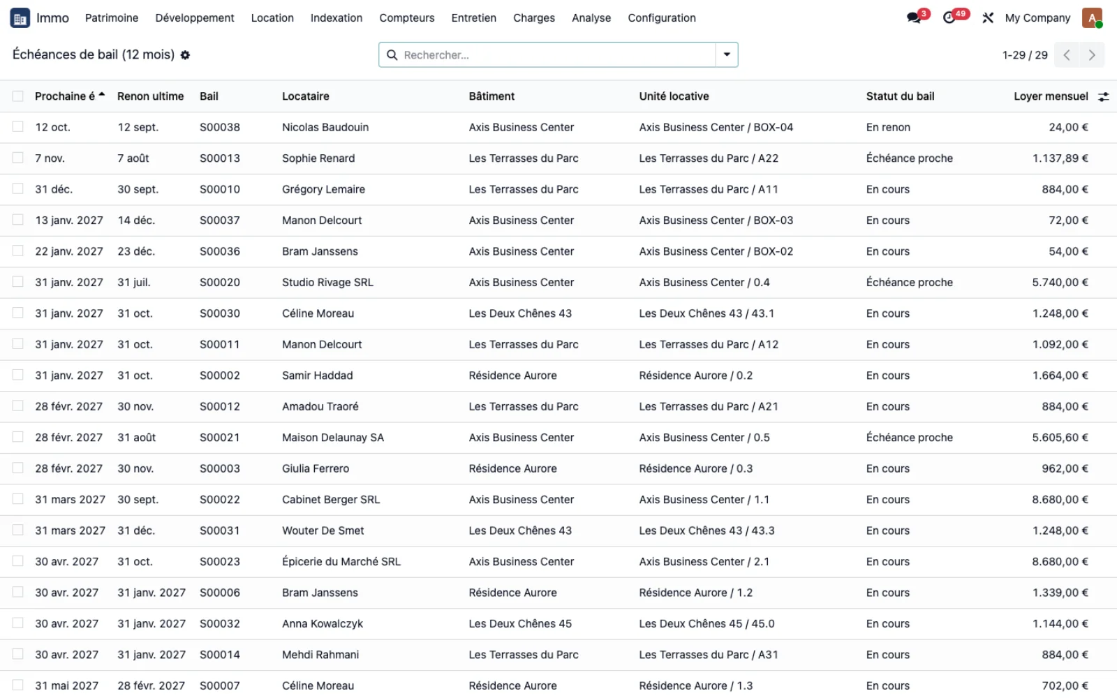Sort by Statut du bail column

tap(900, 96)
